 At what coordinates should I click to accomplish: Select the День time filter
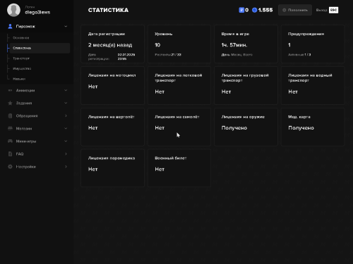[x=226, y=55]
